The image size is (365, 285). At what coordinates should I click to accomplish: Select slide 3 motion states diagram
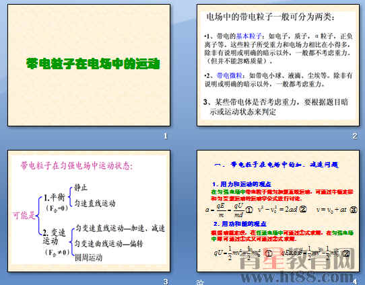[89, 211]
